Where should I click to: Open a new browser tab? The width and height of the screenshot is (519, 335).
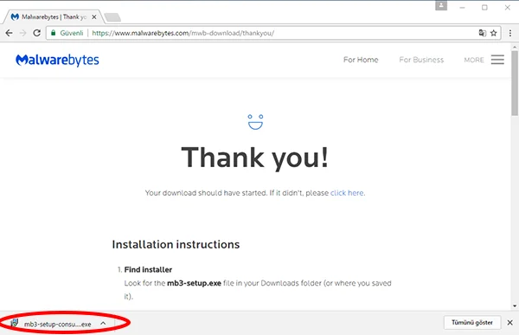112,17
